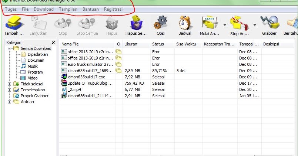Select Semua Download category
Image resolution: width=298 pixels, height=156 pixels.
36,48
